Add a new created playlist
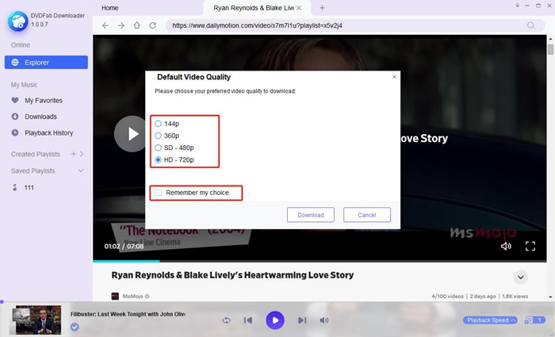 74,154
